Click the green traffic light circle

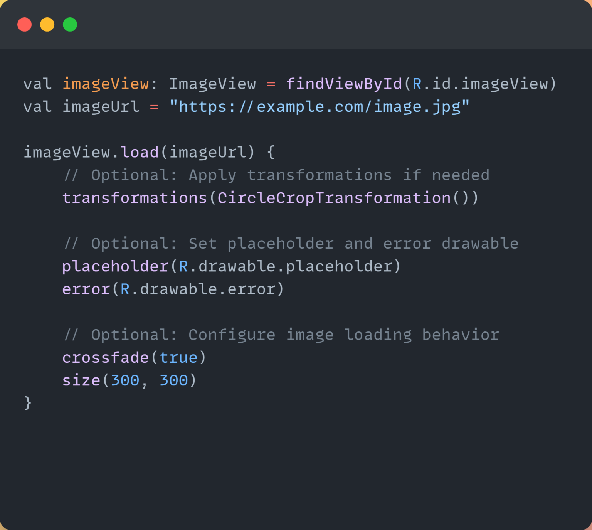click(70, 24)
